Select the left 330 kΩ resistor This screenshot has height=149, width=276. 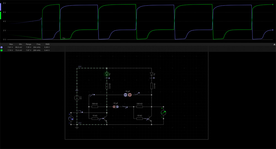(x=95, y=107)
